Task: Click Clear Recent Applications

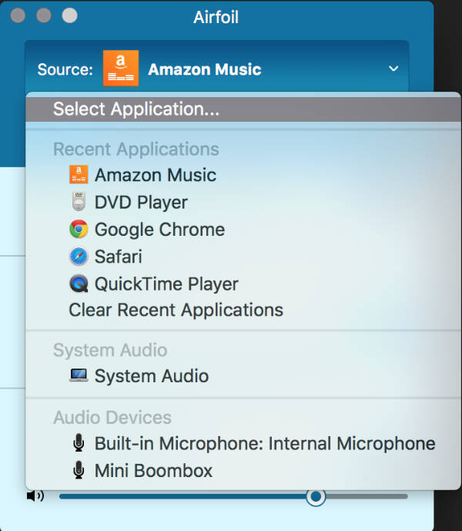Action: [176, 310]
